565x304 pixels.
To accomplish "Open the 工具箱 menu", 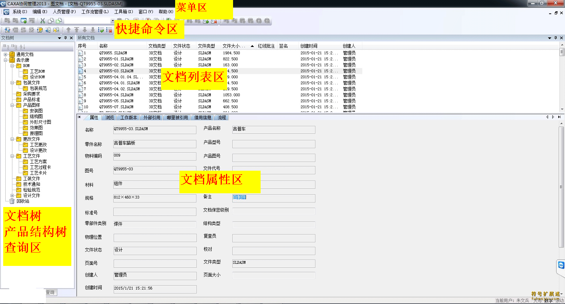I will 124,12.
